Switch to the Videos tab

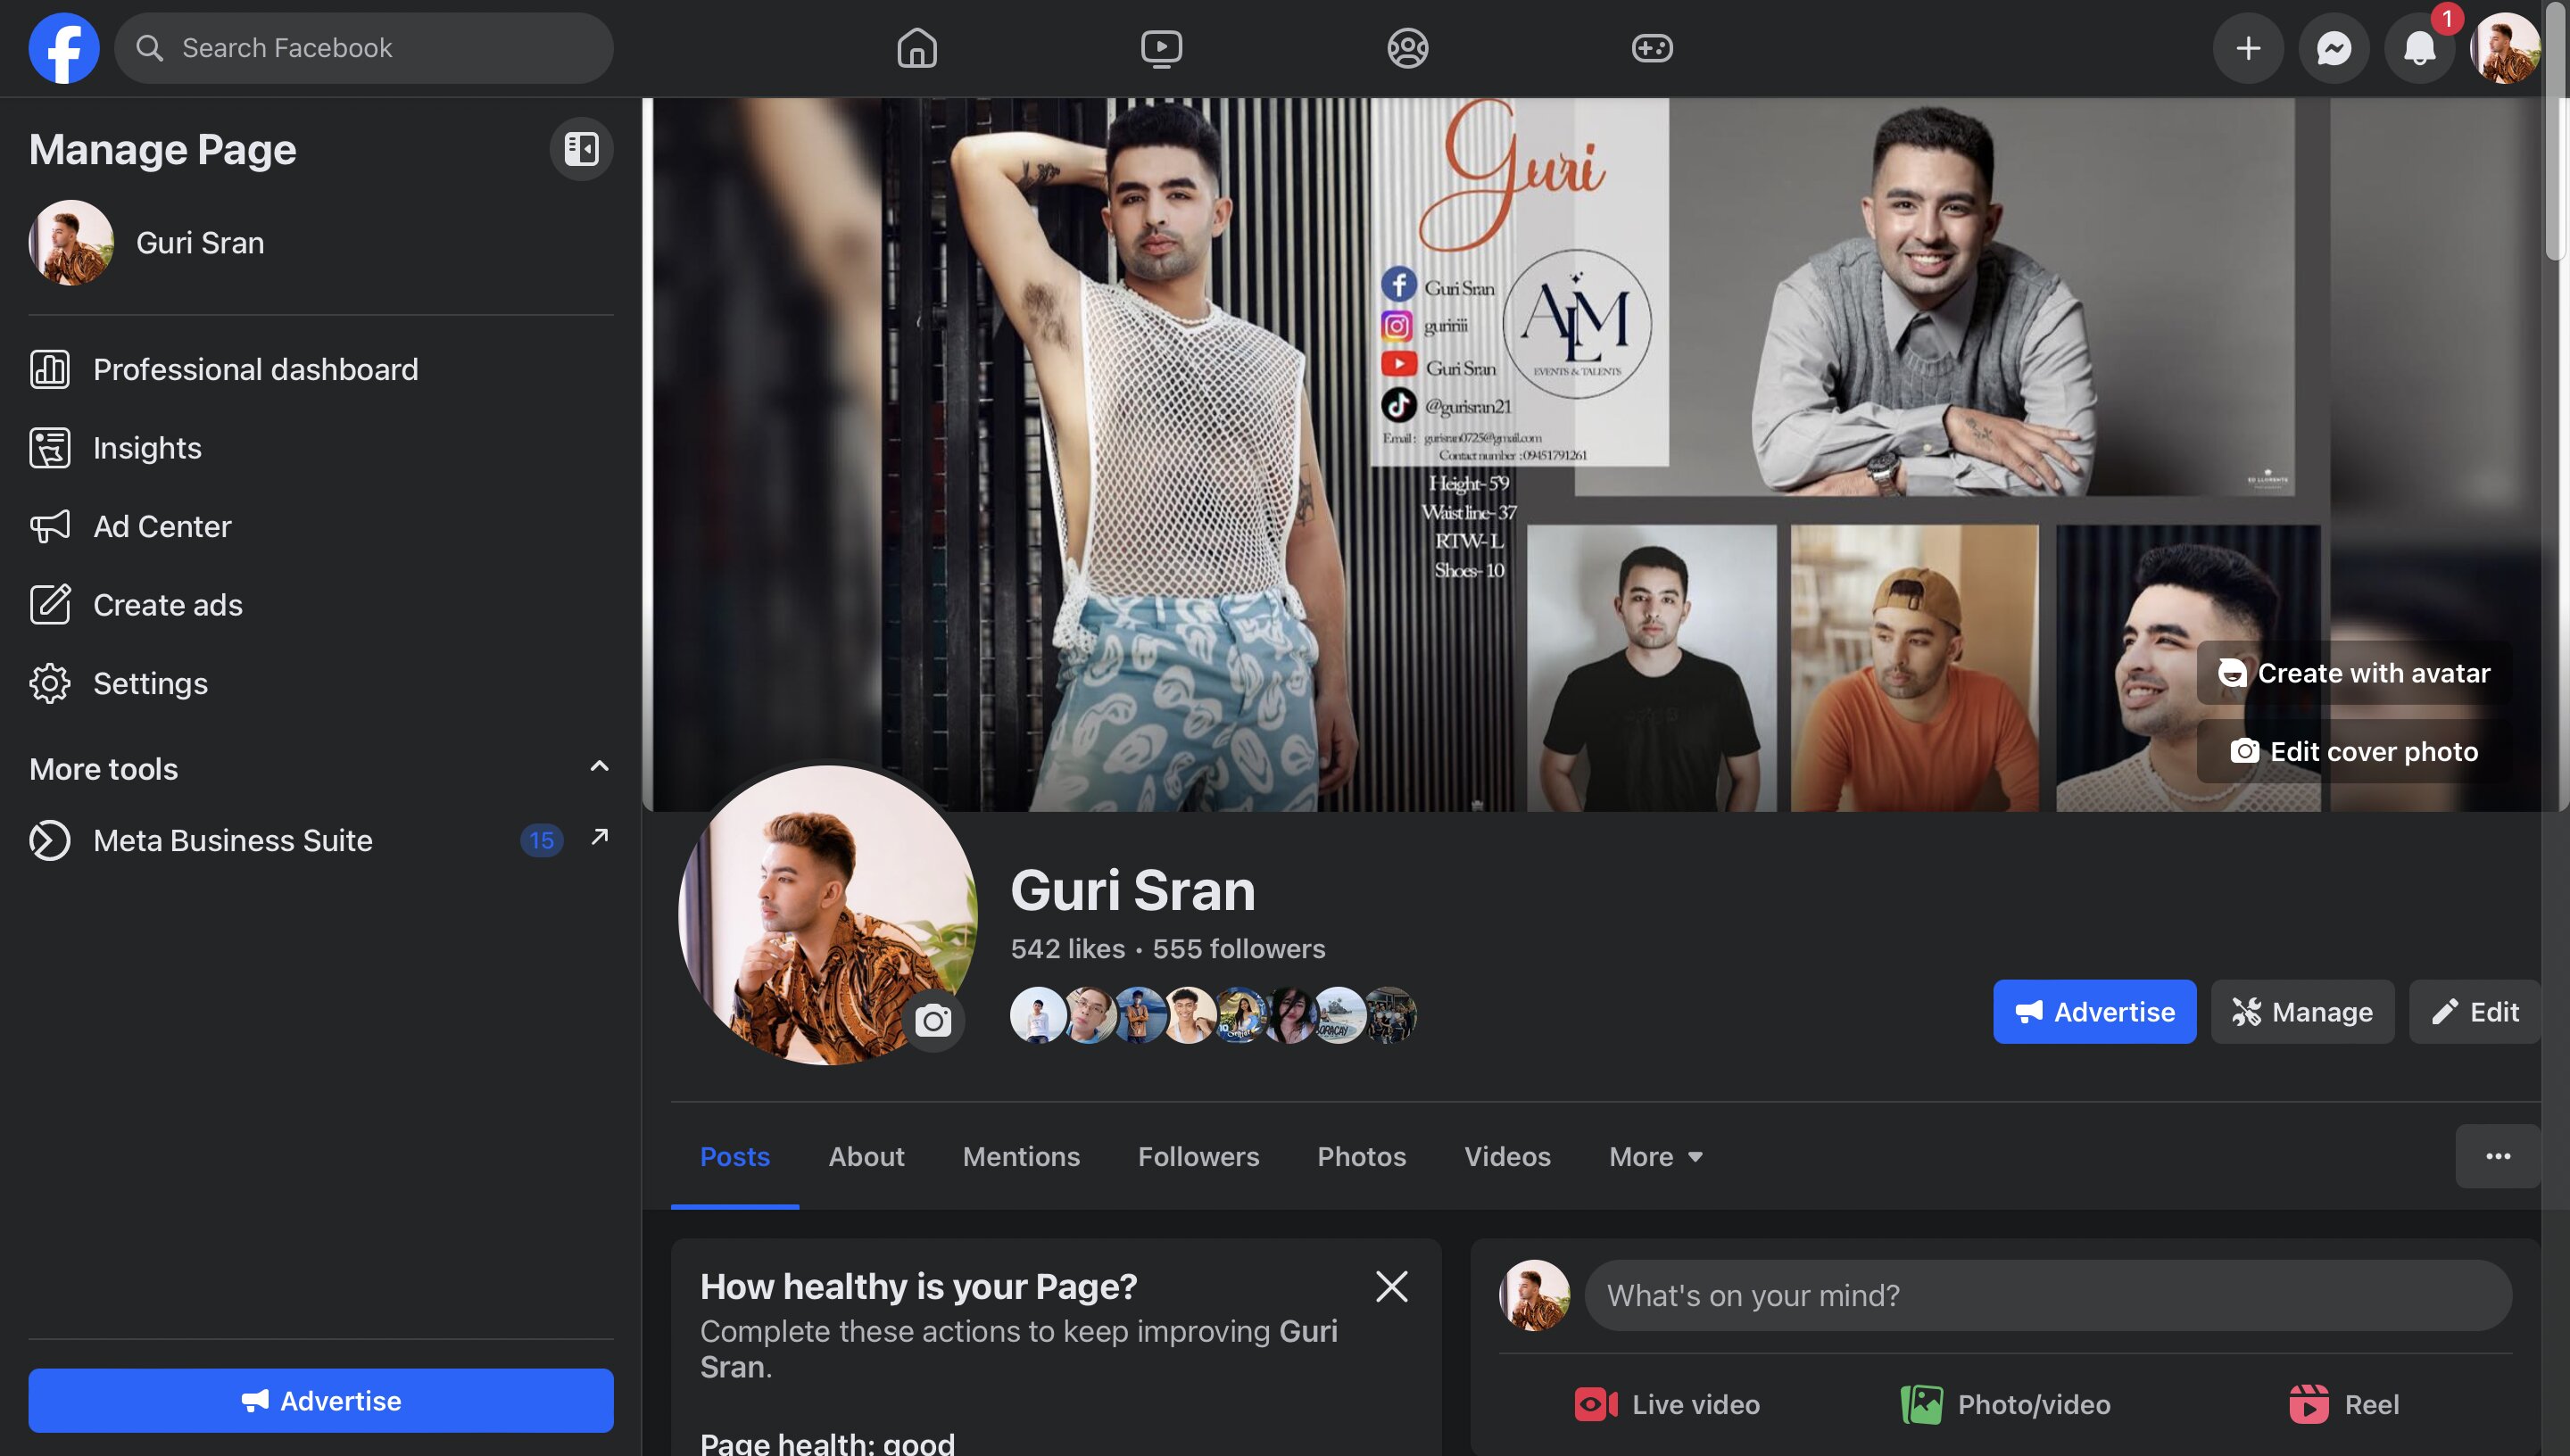tap(1507, 1156)
